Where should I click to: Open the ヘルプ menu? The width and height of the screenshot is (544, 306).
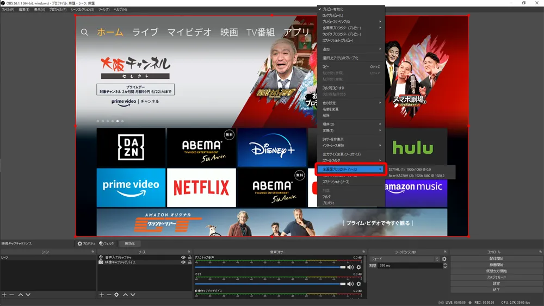[120, 10]
